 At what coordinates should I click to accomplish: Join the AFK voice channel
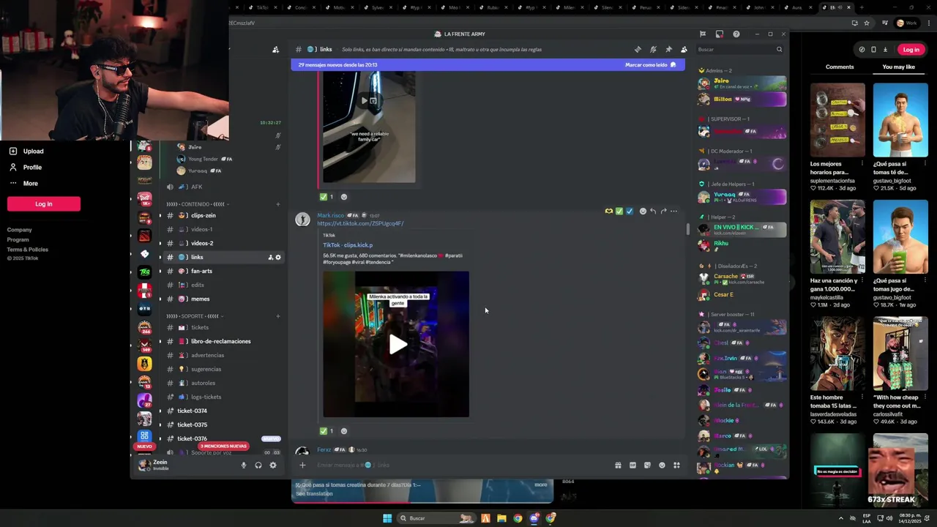pos(223,187)
